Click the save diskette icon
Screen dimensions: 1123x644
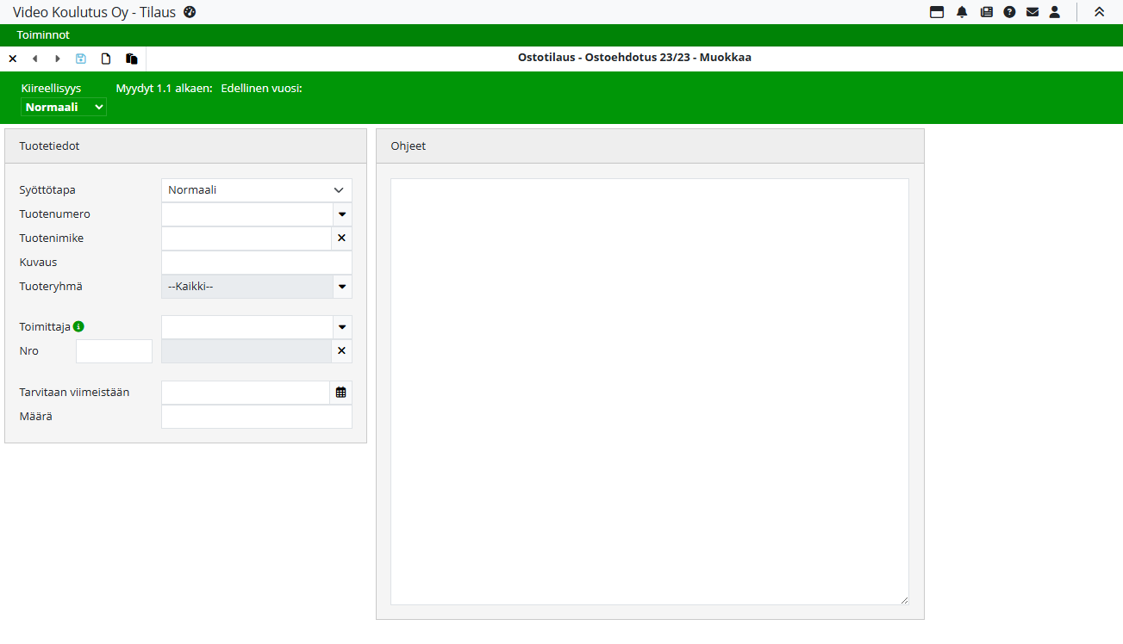(x=81, y=59)
